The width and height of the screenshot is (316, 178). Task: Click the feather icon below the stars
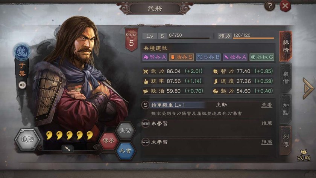tap(67, 149)
